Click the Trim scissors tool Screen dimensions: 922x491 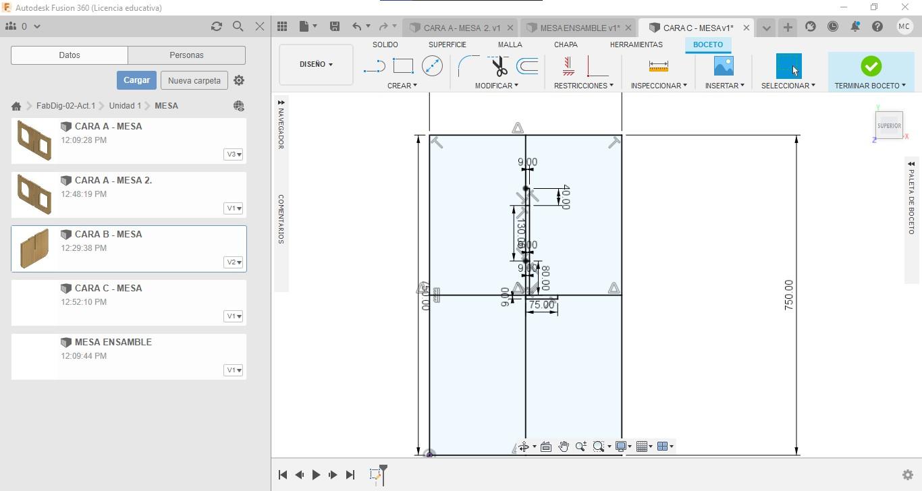[499, 66]
